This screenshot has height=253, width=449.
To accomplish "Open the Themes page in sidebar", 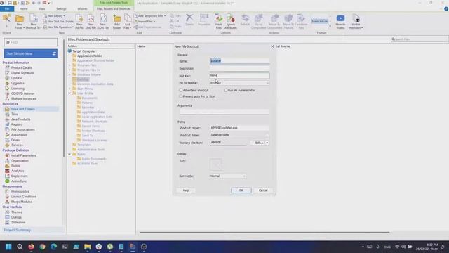I will tap(16, 212).
